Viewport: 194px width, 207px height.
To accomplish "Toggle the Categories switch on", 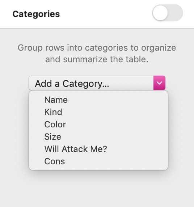I will coord(168,13).
